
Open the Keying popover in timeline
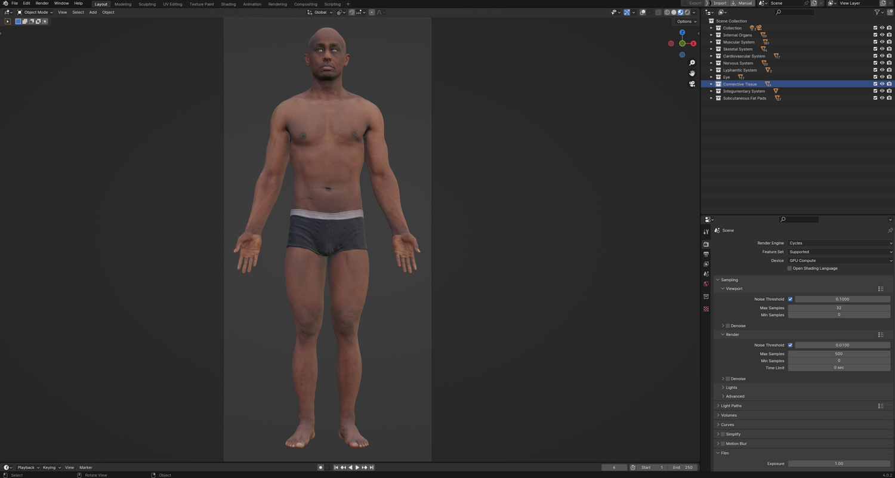click(51, 468)
